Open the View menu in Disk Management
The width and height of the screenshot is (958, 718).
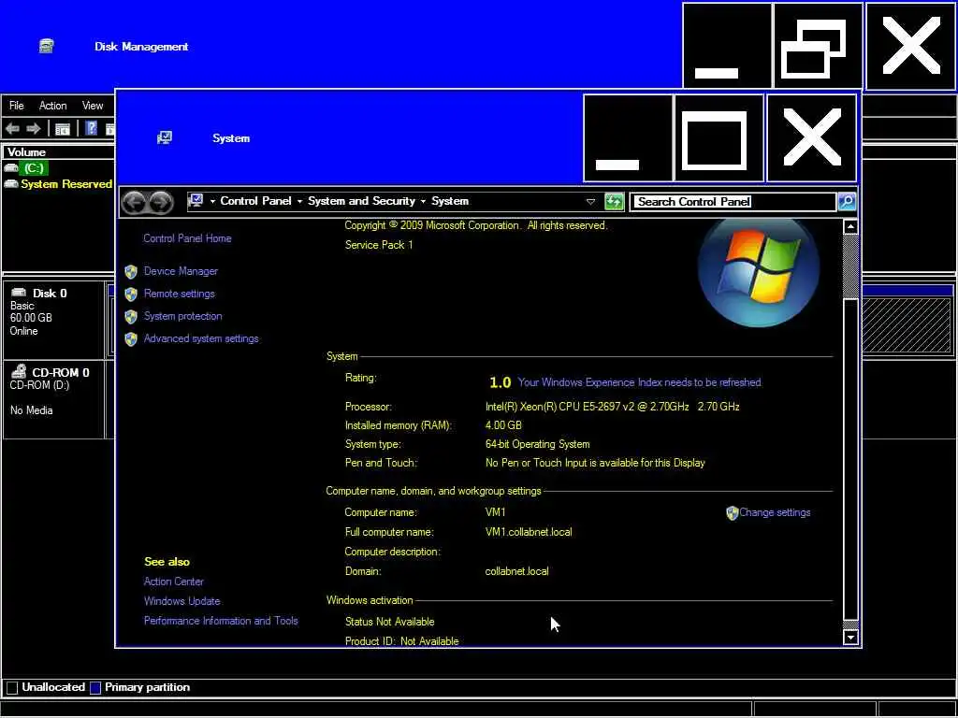(93, 106)
